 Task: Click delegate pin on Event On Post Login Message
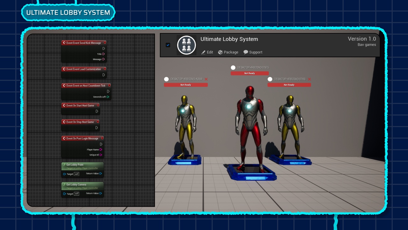[102, 138]
